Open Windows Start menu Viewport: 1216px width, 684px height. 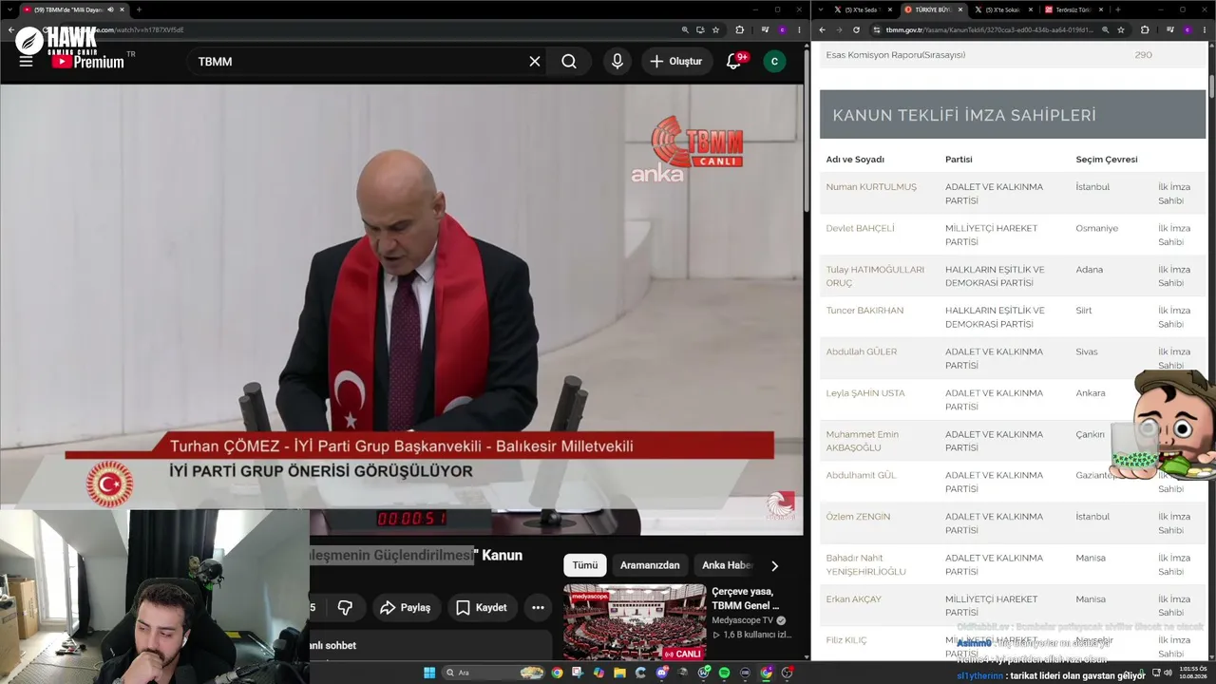click(x=428, y=673)
